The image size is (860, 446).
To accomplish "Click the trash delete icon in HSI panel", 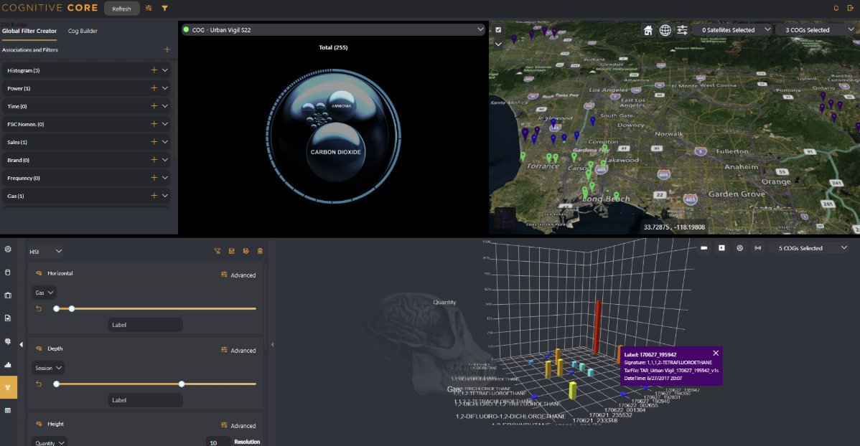I will [x=260, y=251].
